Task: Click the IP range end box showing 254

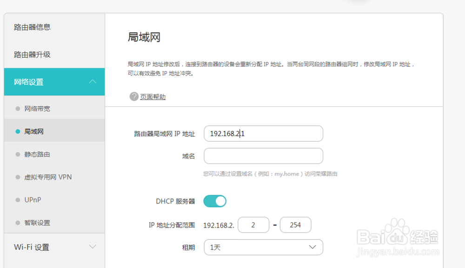Action: click(296, 225)
